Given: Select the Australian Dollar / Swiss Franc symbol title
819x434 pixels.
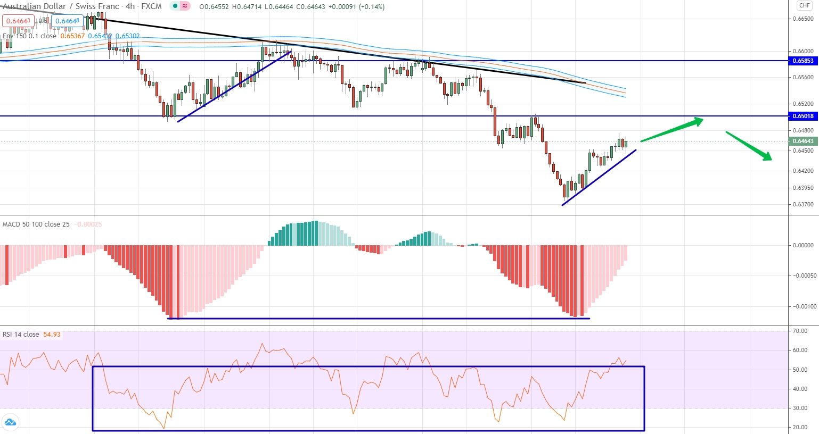Looking at the screenshot, I should 61,6.
